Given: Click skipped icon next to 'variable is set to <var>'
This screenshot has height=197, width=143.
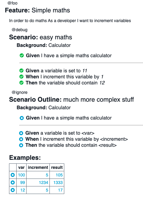Looking at the screenshot, I should tap(21, 133).
